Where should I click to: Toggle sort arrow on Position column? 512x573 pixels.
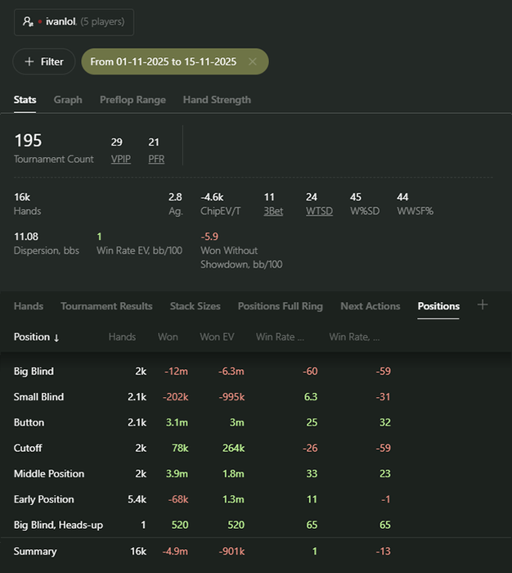click(56, 337)
